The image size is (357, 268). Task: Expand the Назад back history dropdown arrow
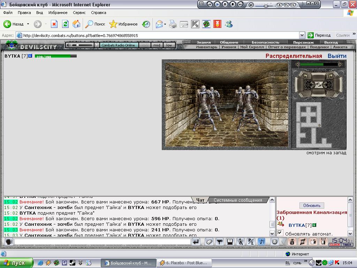click(x=28, y=24)
